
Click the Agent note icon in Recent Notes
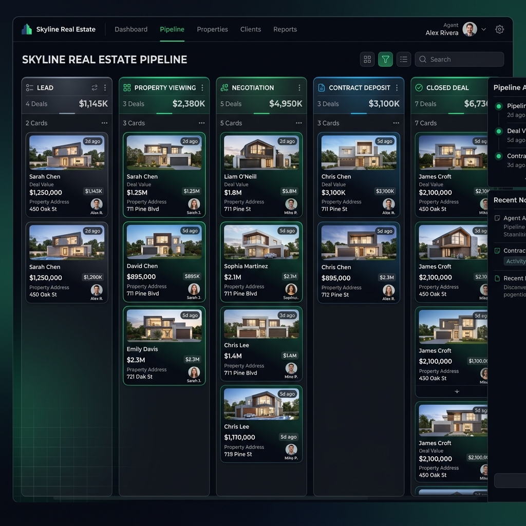(497, 218)
